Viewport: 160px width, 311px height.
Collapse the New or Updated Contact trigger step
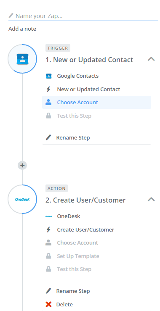click(151, 59)
